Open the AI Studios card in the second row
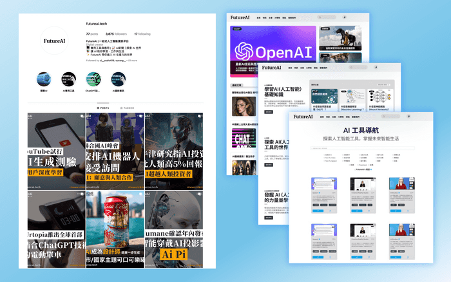 click(402, 241)
